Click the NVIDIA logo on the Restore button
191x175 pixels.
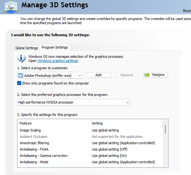click(x=147, y=75)
